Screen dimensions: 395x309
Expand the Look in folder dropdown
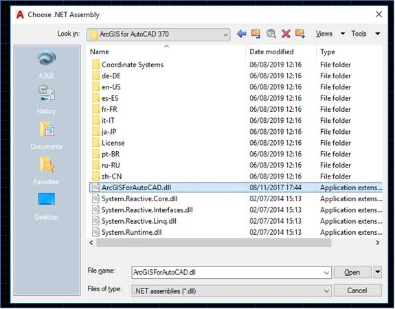pyautogui.click(x=226, y=34)
